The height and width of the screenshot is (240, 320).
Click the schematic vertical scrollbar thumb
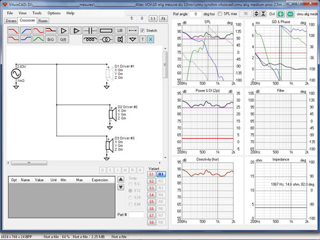click(165, 65)
